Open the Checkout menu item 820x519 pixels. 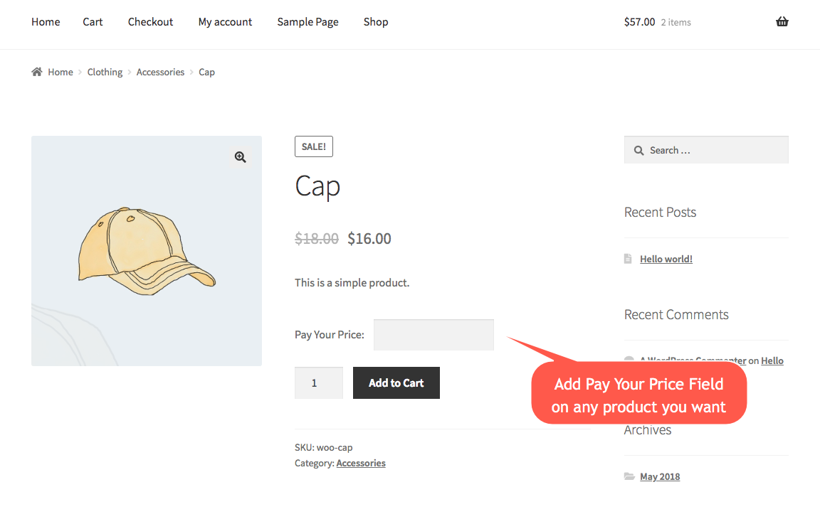click(150, 22)
